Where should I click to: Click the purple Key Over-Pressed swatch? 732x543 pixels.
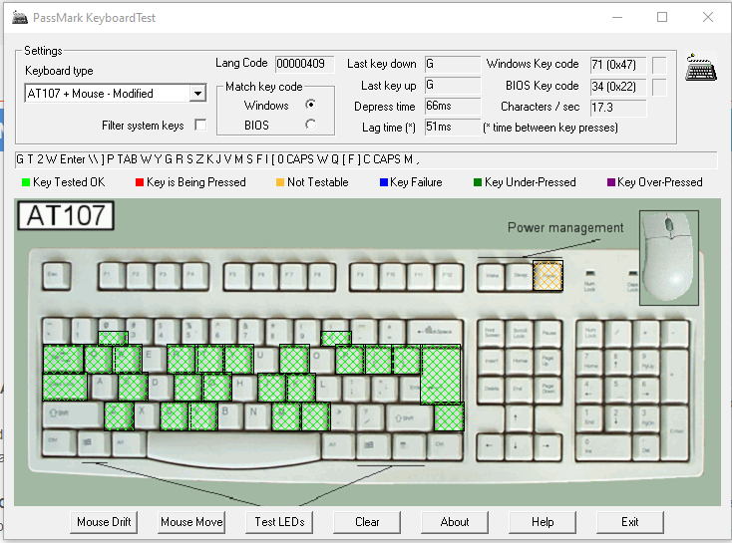tap(611, 182)
